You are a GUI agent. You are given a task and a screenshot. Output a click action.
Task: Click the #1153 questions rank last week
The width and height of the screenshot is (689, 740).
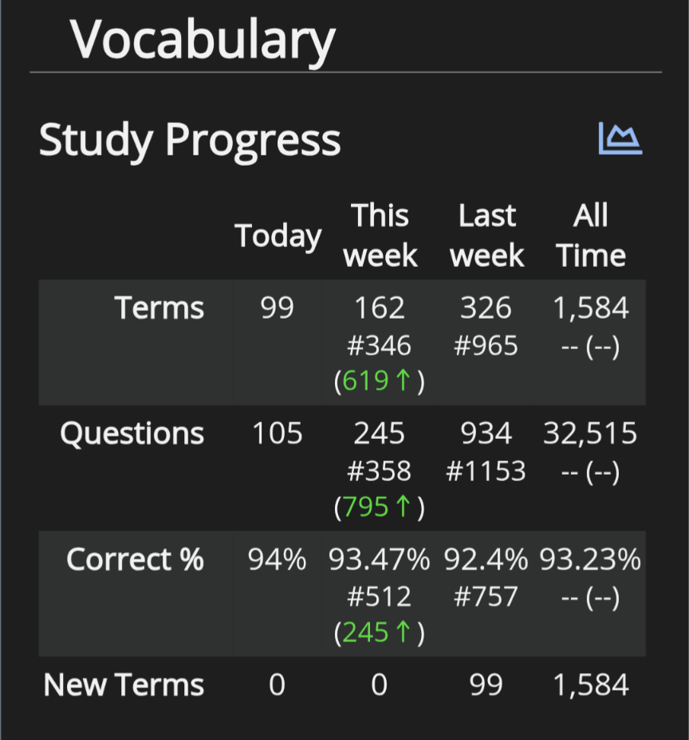(486, 471)
